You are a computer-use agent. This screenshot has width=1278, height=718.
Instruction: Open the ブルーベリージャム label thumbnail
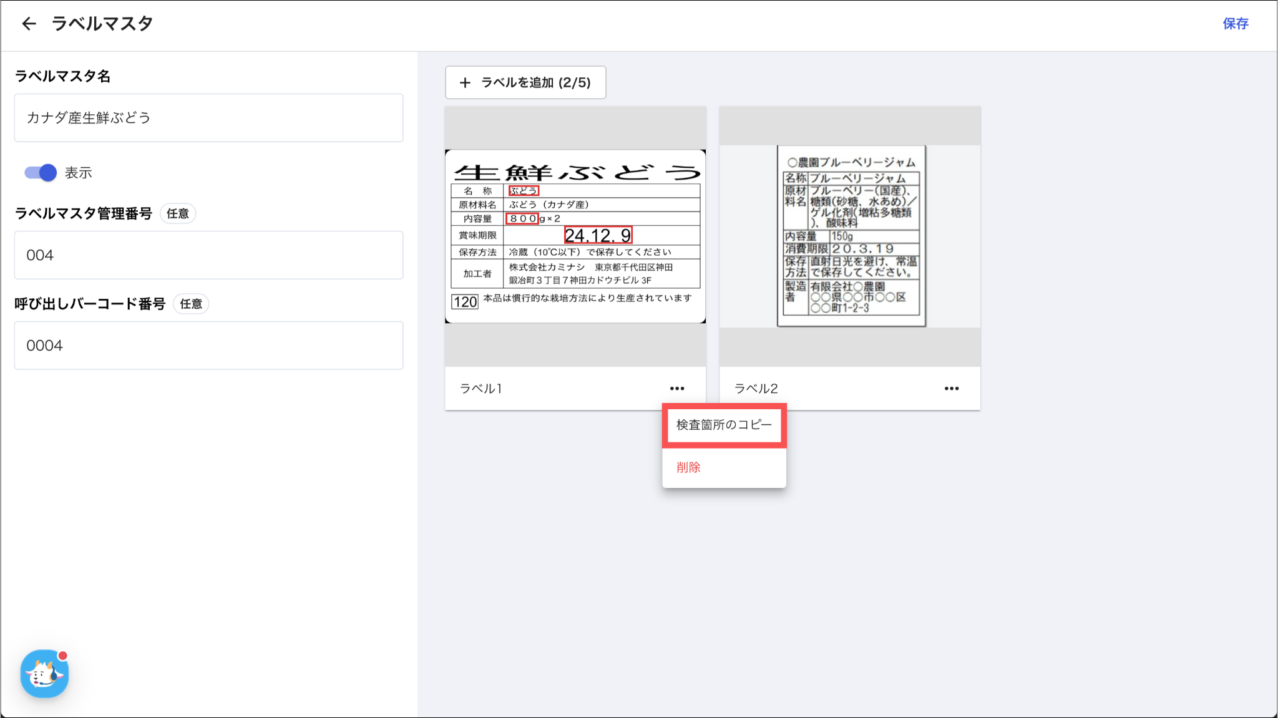click(851, 236)
